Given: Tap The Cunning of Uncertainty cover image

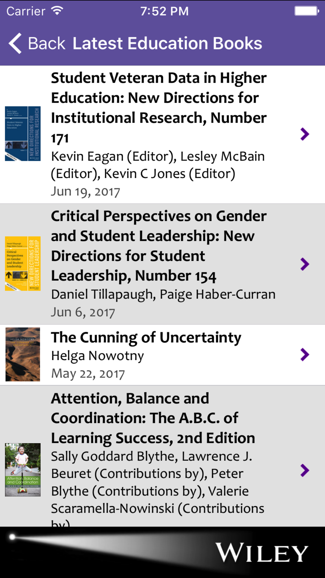Looking at the screenshot, I should [x=23, y=354].
